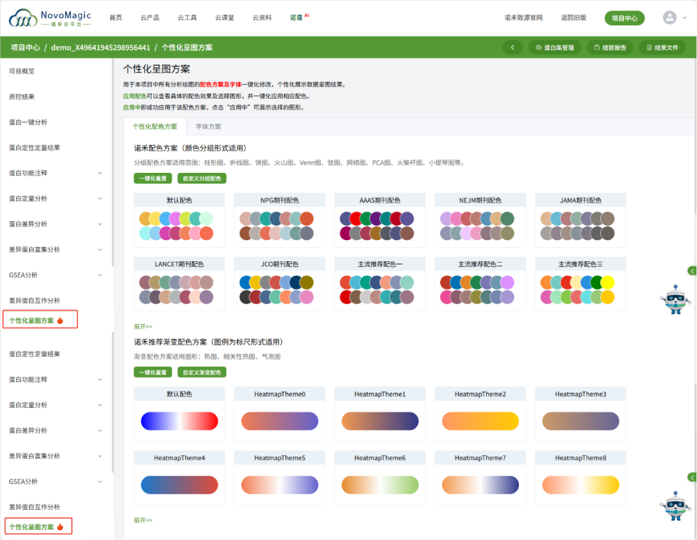Click 一键化重置 next to 自定义分组配色

coord(153,178)
